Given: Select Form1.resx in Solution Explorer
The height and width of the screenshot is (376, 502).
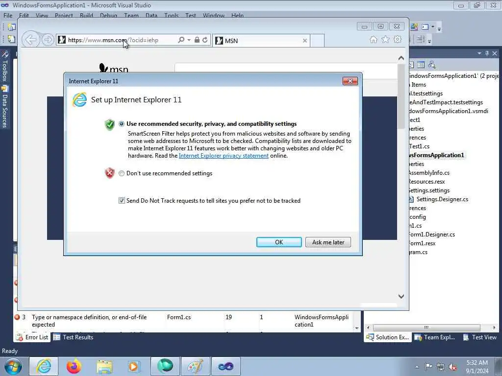Looking at the screenshot, I should click(x=422, y=243).
